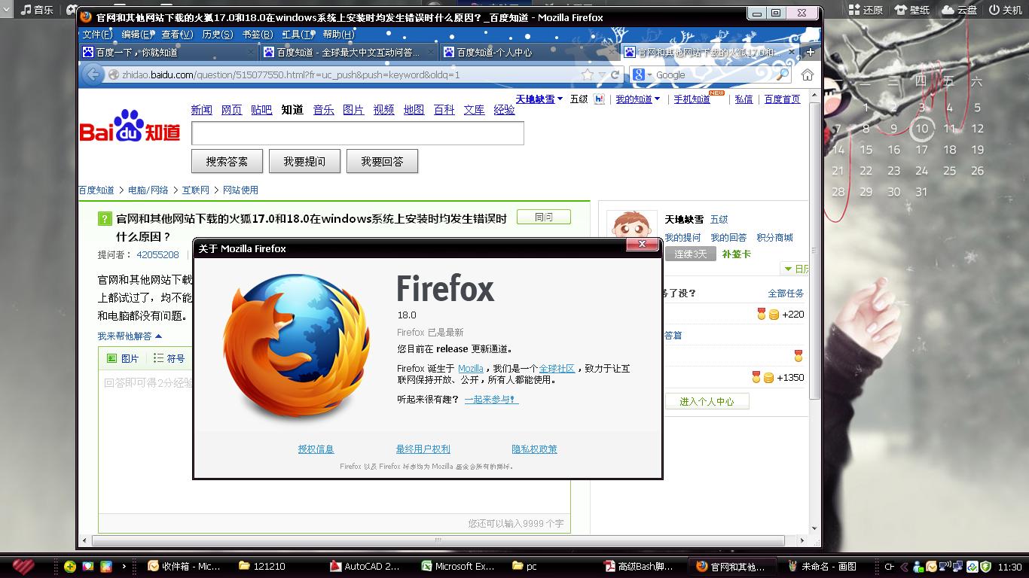This screenshot has width=1029, height=578.
Task: Click the 我要提问 button
Action: (x=304, y=161)
